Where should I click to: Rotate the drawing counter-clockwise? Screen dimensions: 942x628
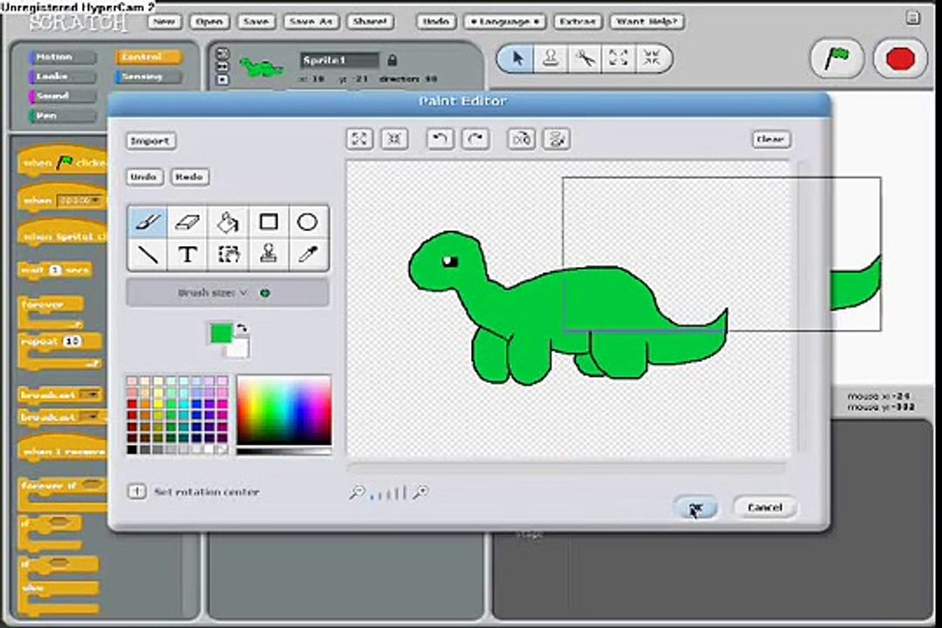pos(440,139)
